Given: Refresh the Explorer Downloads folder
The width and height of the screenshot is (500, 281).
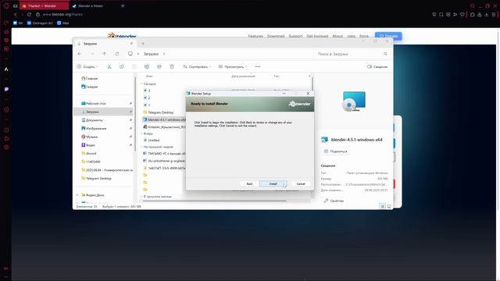Looking at the screenshot, I should (117, 54).
